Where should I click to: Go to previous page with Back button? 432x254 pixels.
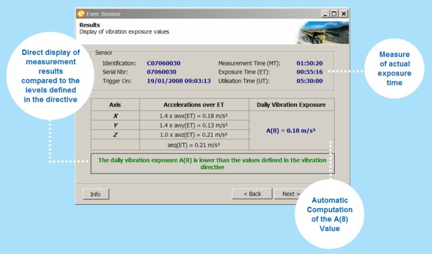click(x=252, y=194)
